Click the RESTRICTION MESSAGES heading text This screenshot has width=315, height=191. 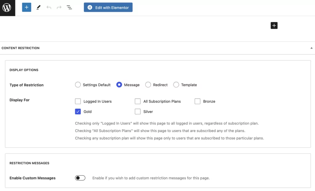click(29, 163)
